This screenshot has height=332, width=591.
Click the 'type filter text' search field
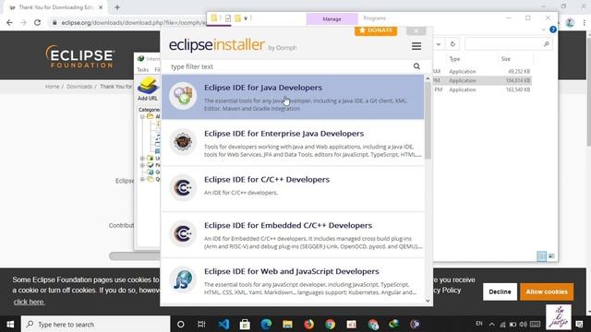[289, 66]
